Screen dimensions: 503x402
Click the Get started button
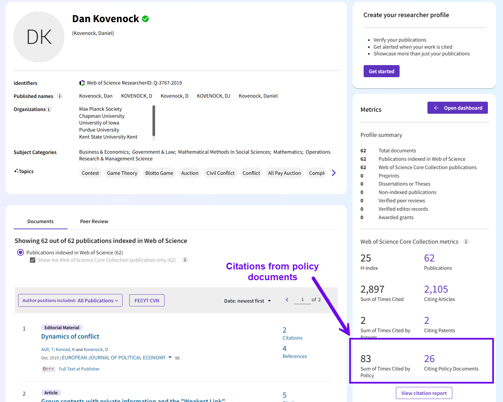(x=381, y=71)
